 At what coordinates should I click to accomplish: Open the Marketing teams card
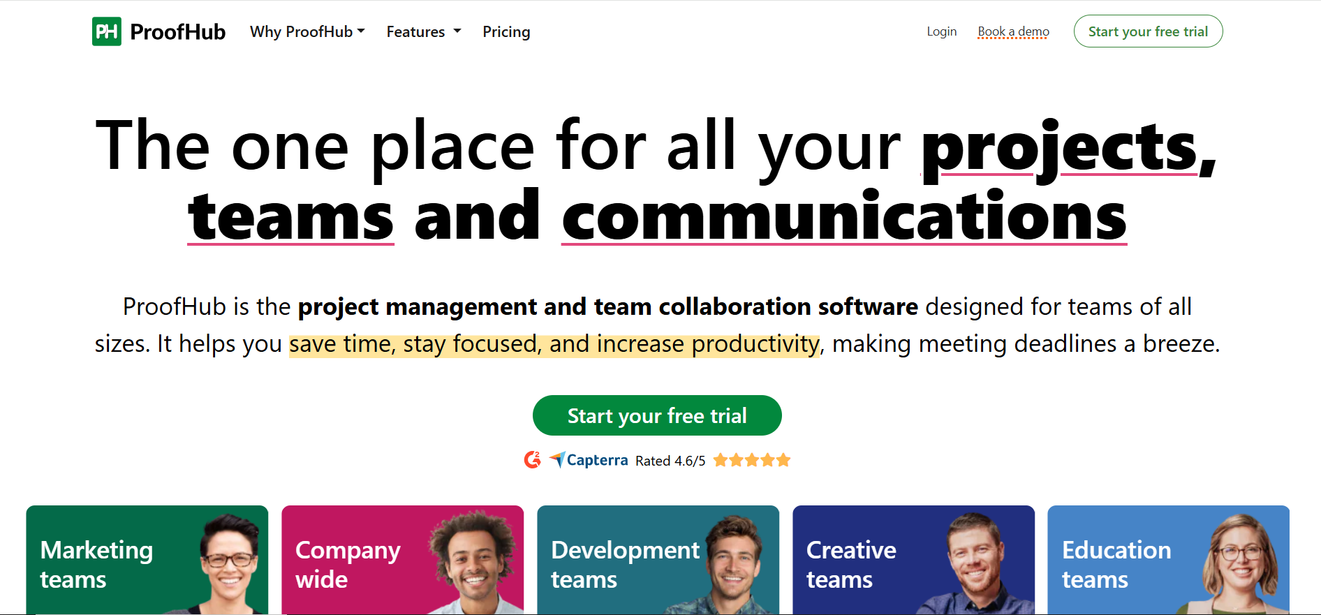click(147, 560)
